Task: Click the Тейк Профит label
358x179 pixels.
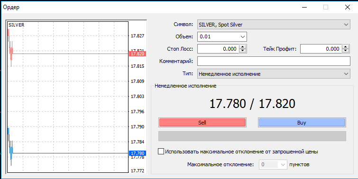Action: (x=280, y=49)
